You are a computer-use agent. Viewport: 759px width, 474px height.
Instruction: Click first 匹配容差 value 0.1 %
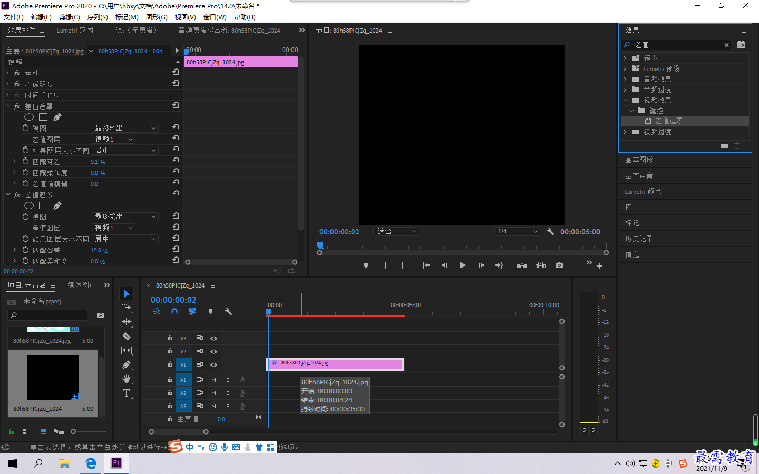(x=98, y=162)
